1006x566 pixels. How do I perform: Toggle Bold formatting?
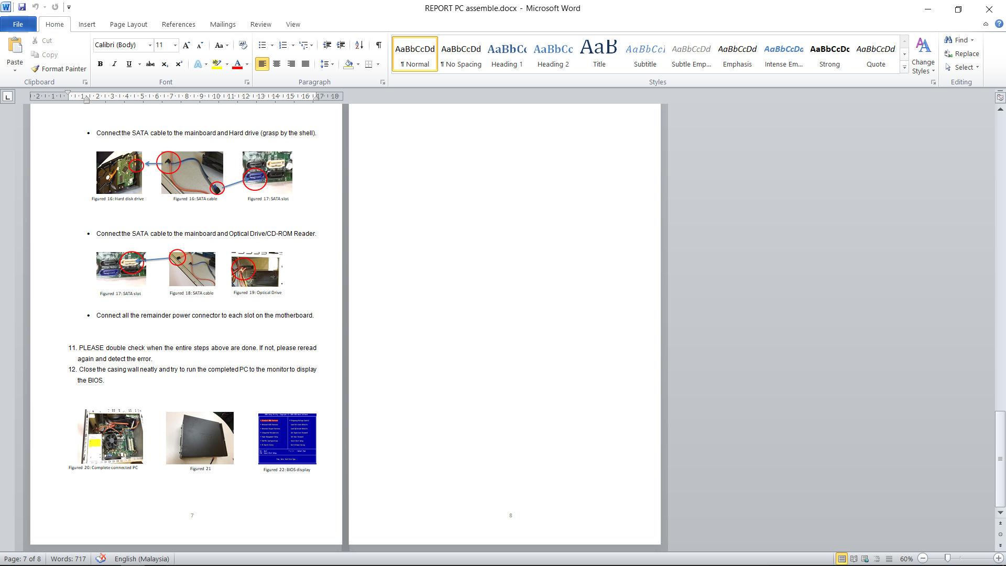[x=100, y=64]
